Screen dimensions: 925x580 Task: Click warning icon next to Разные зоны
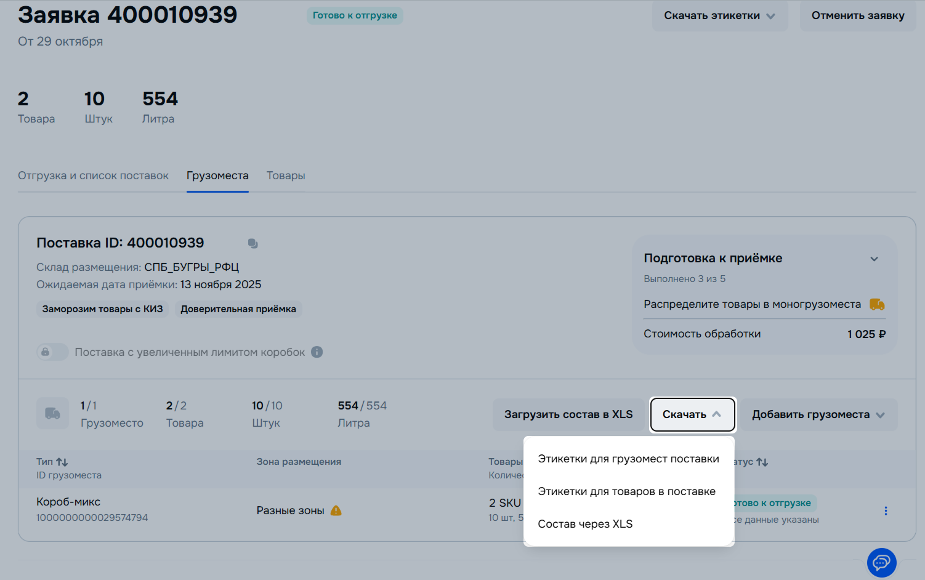pyautogui.click(x=336, y=510)
